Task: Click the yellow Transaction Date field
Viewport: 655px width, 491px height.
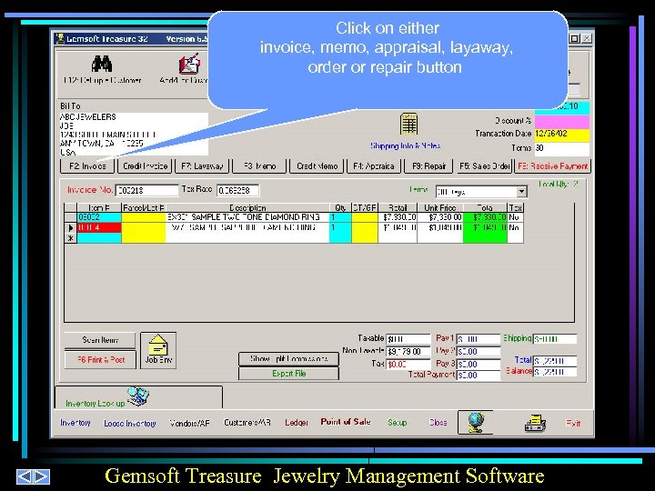Action: click(x=562, y=134)
